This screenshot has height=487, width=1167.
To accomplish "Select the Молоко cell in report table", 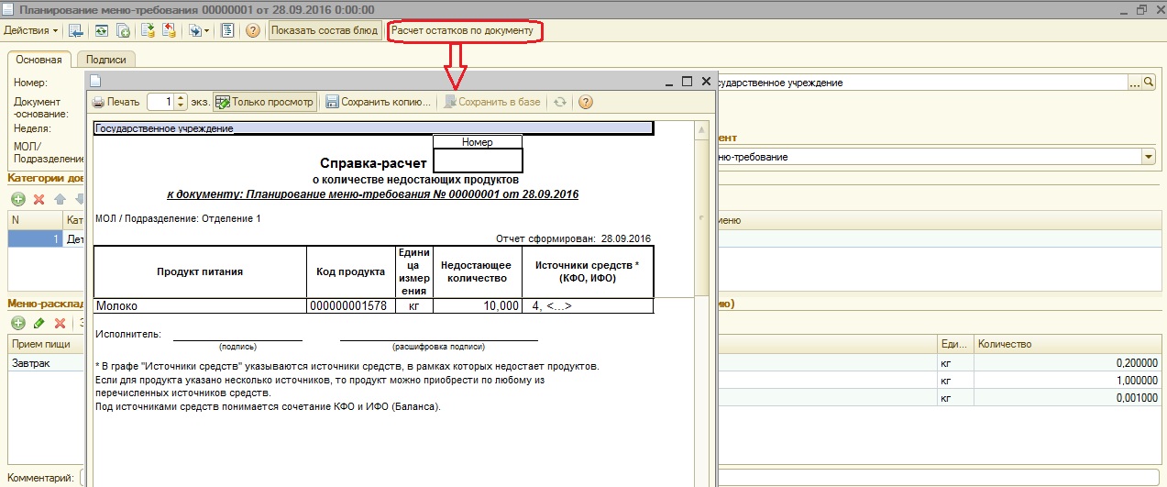I will tap(199, 306).
